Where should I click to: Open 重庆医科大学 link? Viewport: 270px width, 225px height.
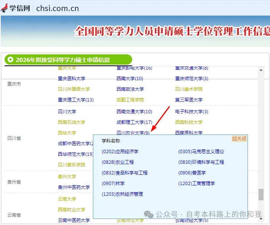tap(72, 79)
